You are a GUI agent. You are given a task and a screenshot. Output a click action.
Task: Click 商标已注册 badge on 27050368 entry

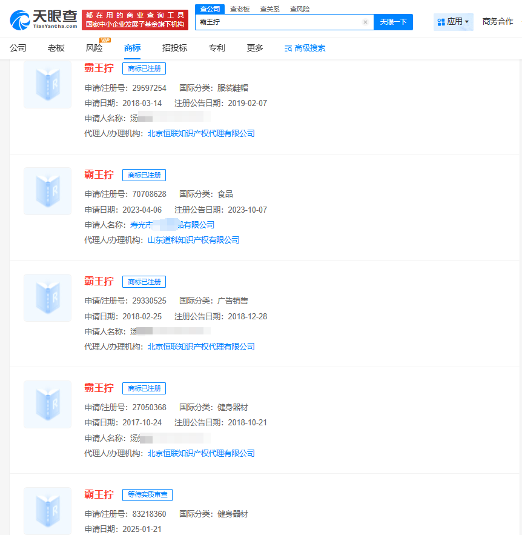pyautogui.click(x=144, y=388)
